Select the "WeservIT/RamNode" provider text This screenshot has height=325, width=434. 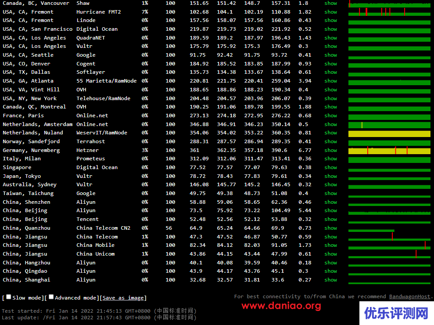point(102,133)
